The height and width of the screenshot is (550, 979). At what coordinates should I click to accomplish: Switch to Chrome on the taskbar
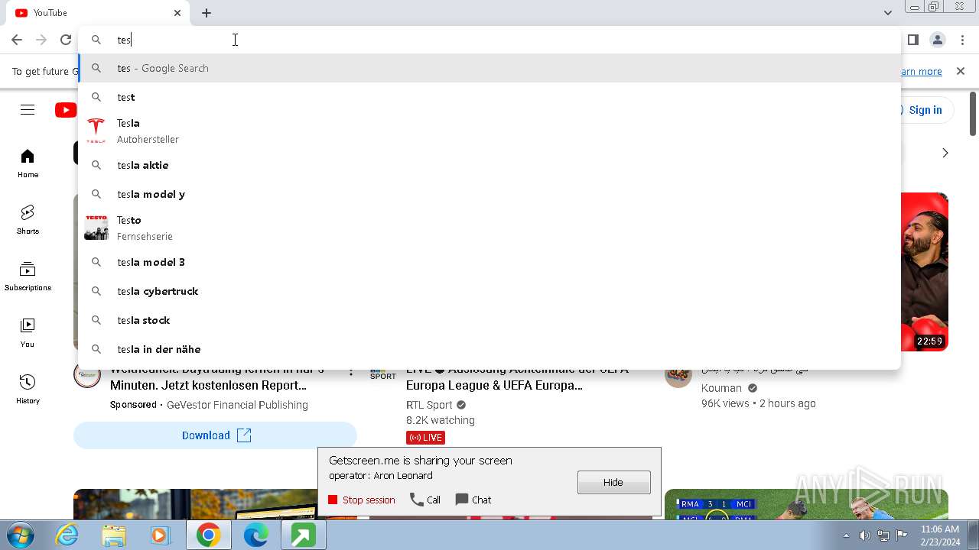[208, 535]
